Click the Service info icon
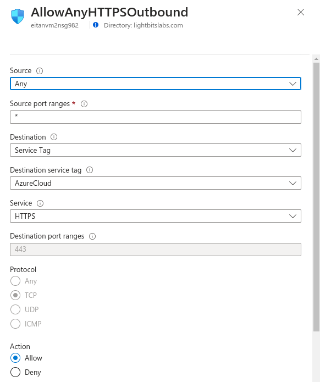 pos(40,203)
